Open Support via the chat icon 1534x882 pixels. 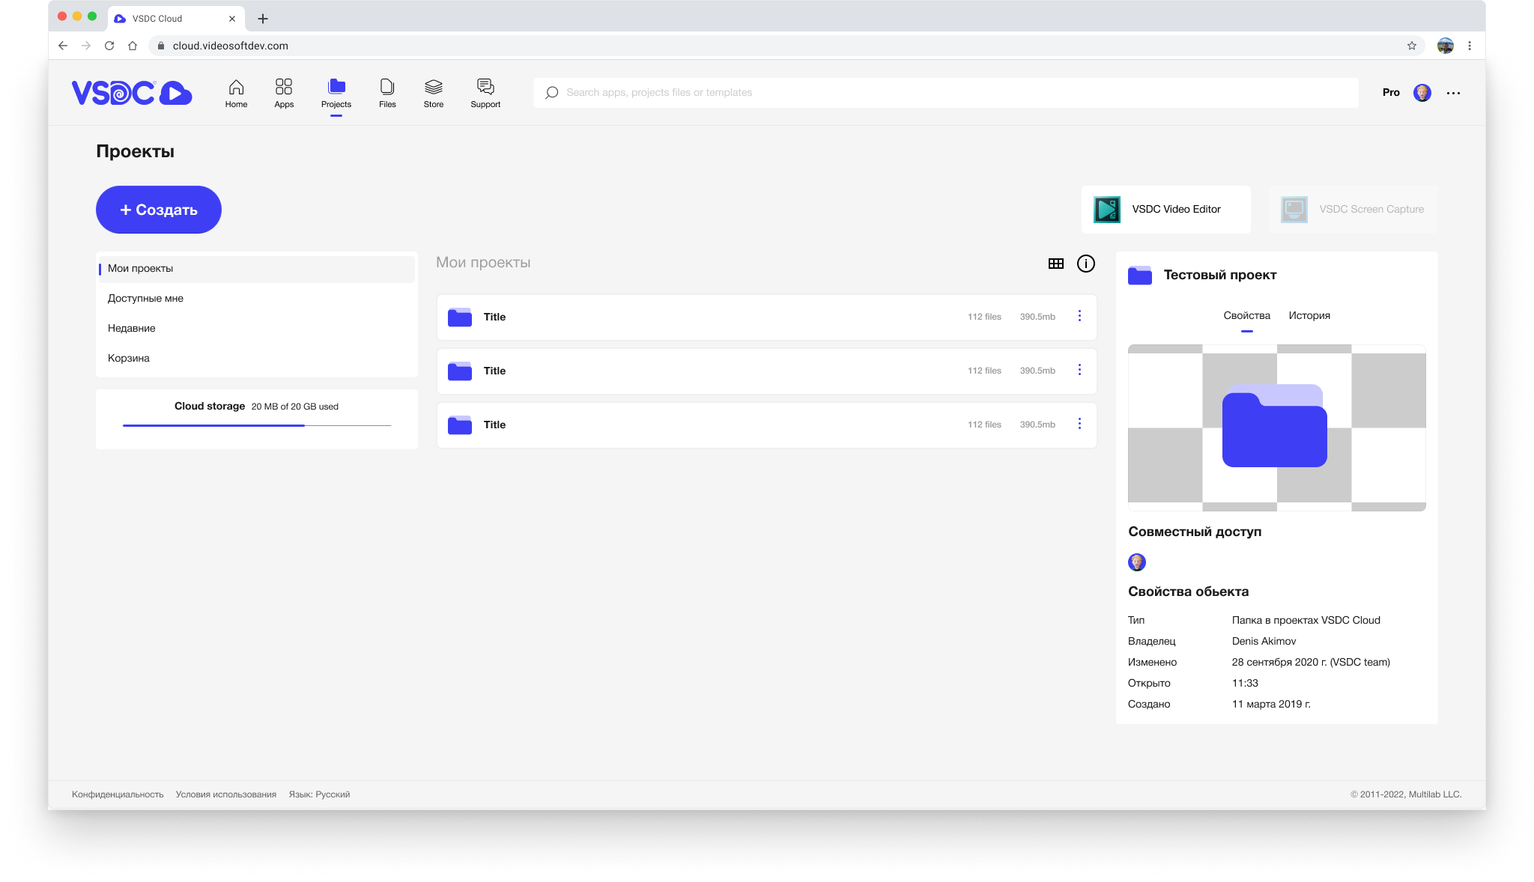(x=485, y=87)
